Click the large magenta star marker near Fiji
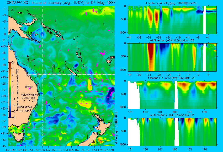Image resolution: width=223 pixels, height=152 pixels. (x=103, y=53)
